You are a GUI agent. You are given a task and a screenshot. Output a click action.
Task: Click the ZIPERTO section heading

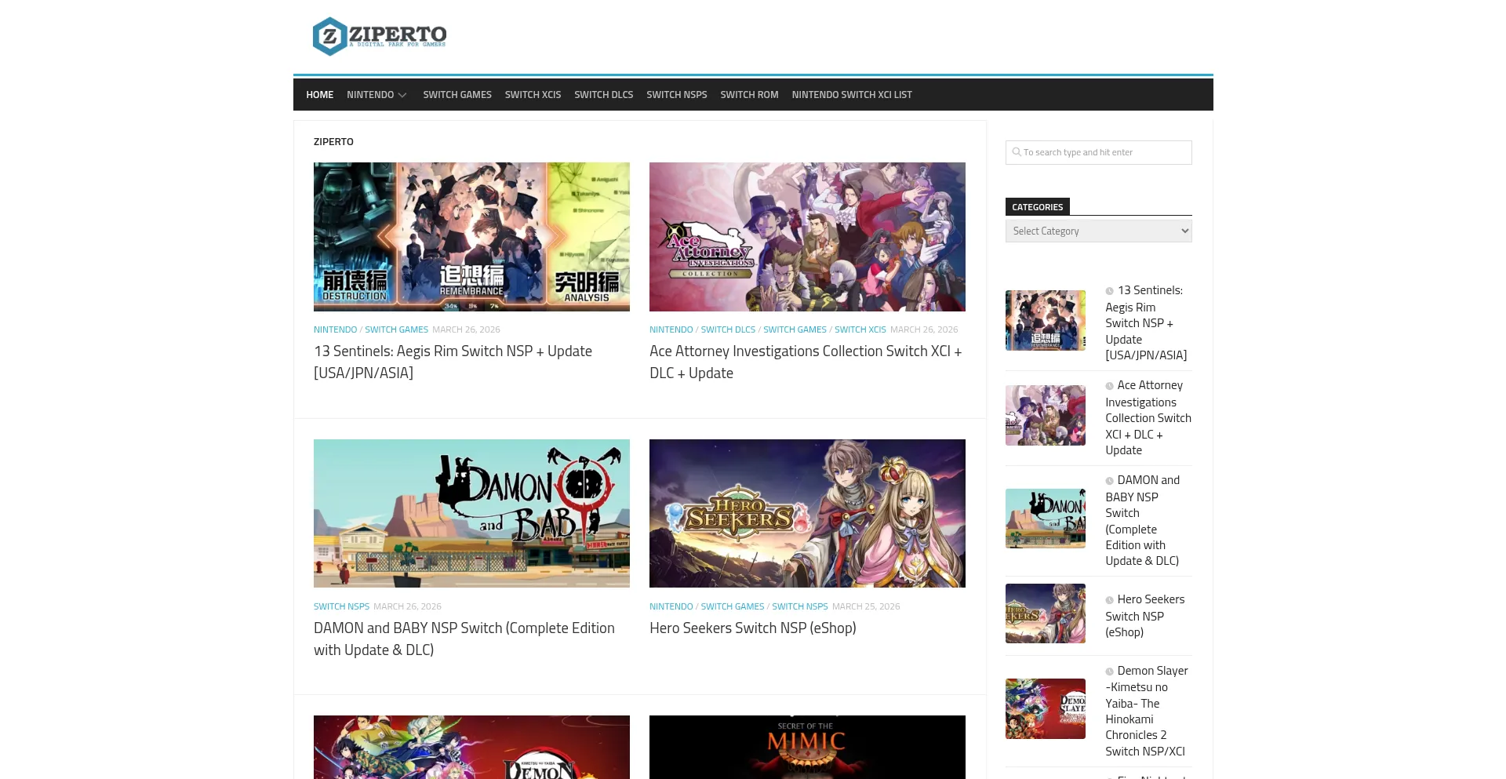(x=333, y=142)
